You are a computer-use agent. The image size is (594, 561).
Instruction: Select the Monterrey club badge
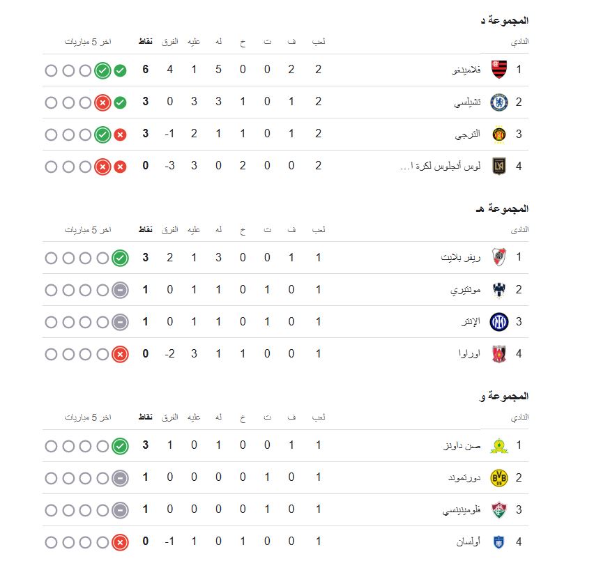click(500, 289)
